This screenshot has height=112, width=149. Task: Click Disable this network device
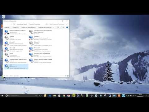click(28, 27)
